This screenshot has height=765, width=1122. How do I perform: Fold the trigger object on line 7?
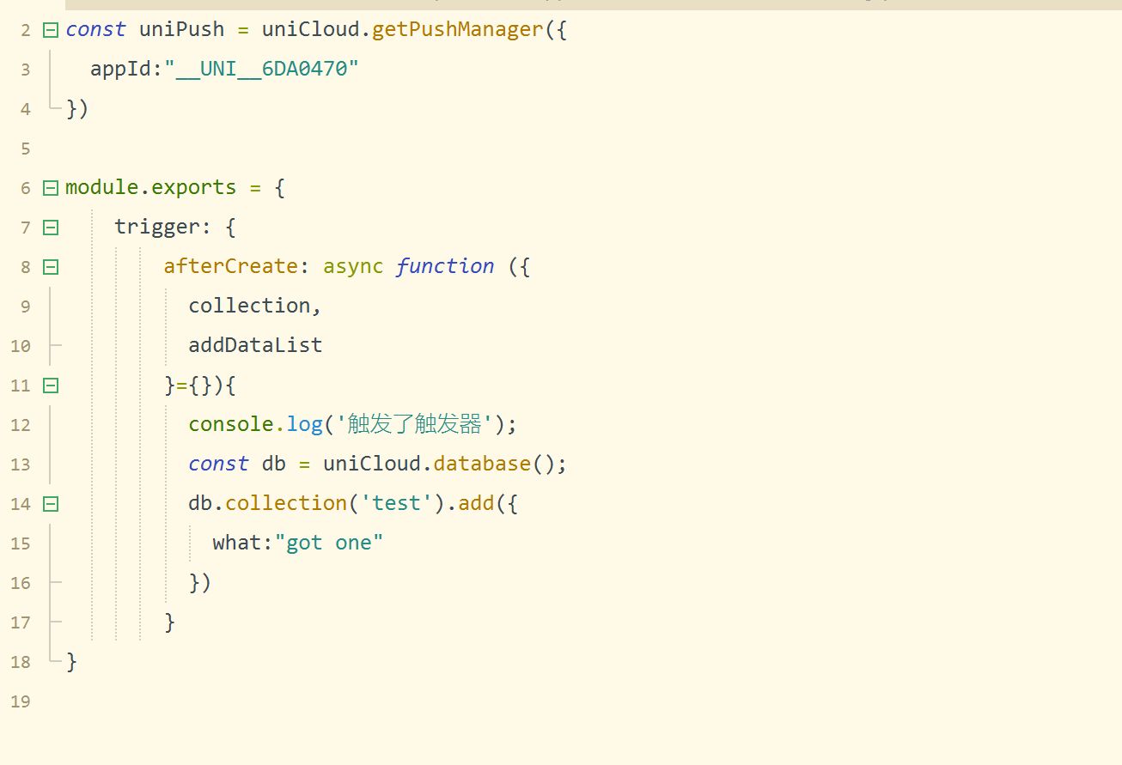coord(51,228)
